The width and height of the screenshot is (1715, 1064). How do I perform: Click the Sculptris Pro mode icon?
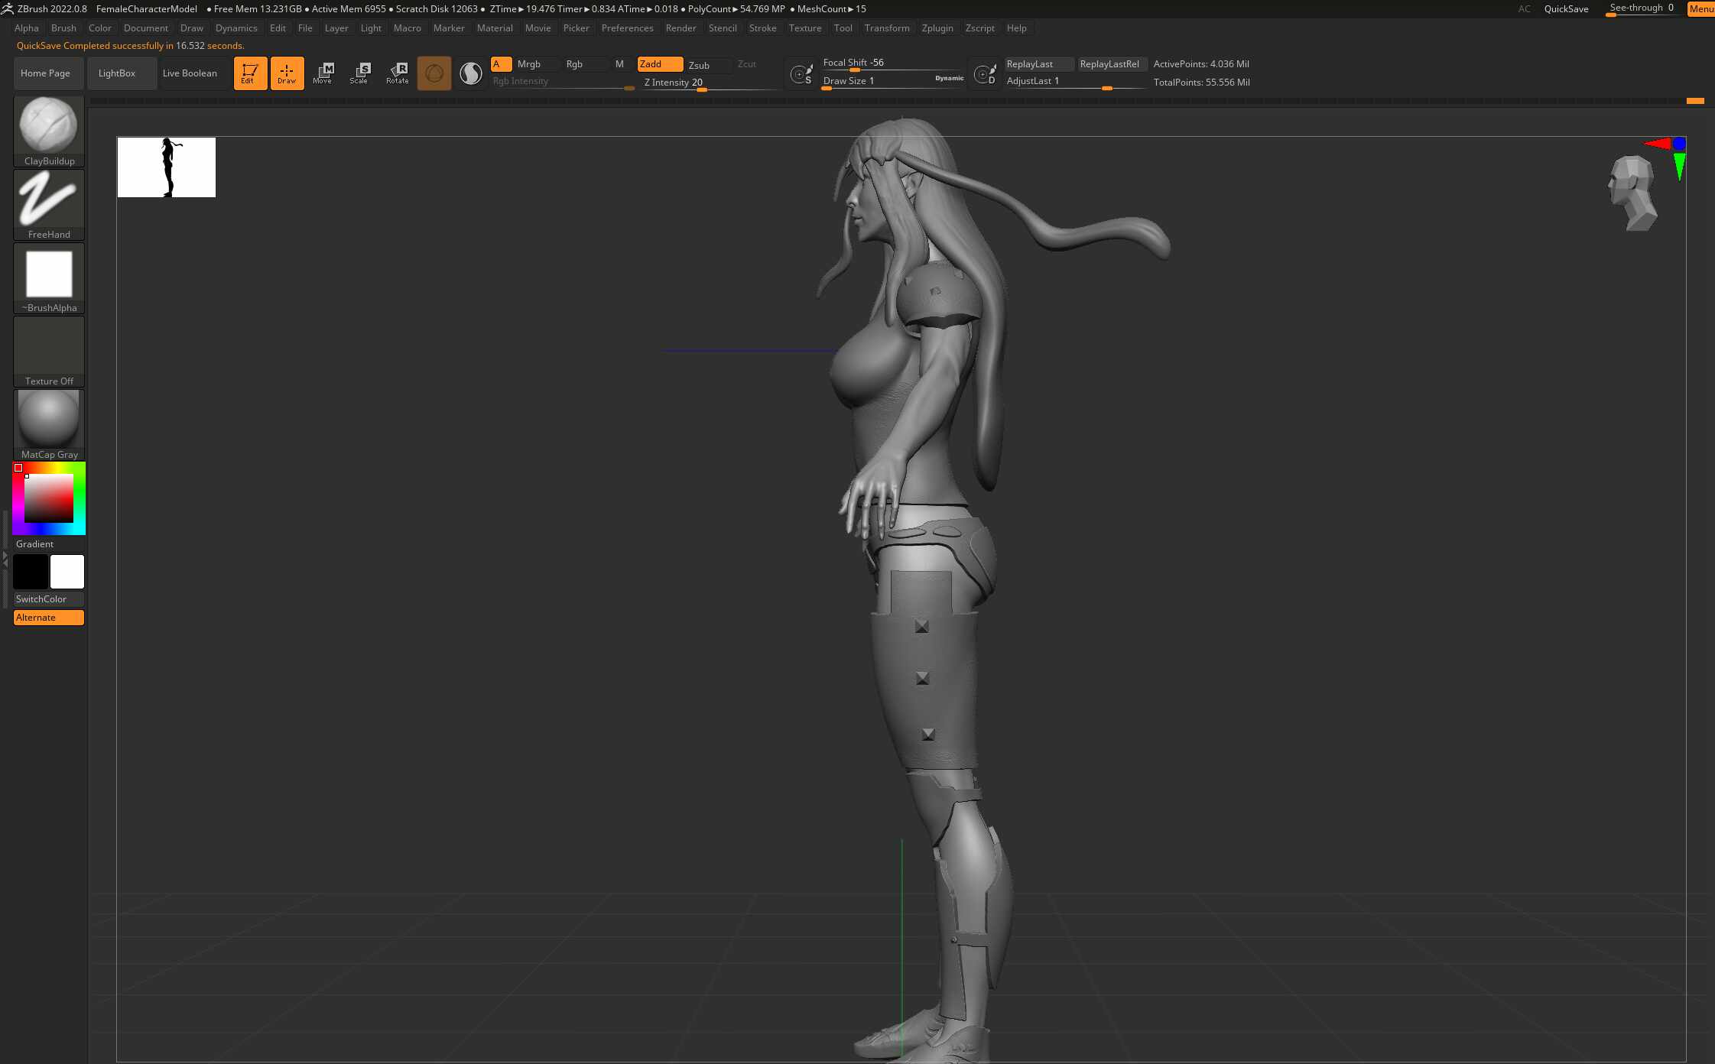tap(471, 73)
